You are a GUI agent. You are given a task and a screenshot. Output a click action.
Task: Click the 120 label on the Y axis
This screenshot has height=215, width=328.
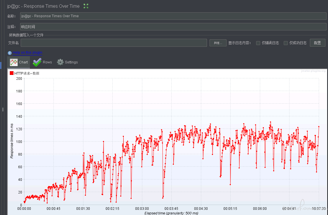[19, 129]
